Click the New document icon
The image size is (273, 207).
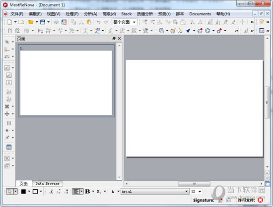point(10,22)
